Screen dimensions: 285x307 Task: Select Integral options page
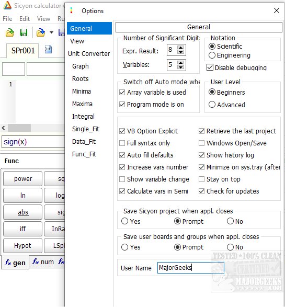83,117
